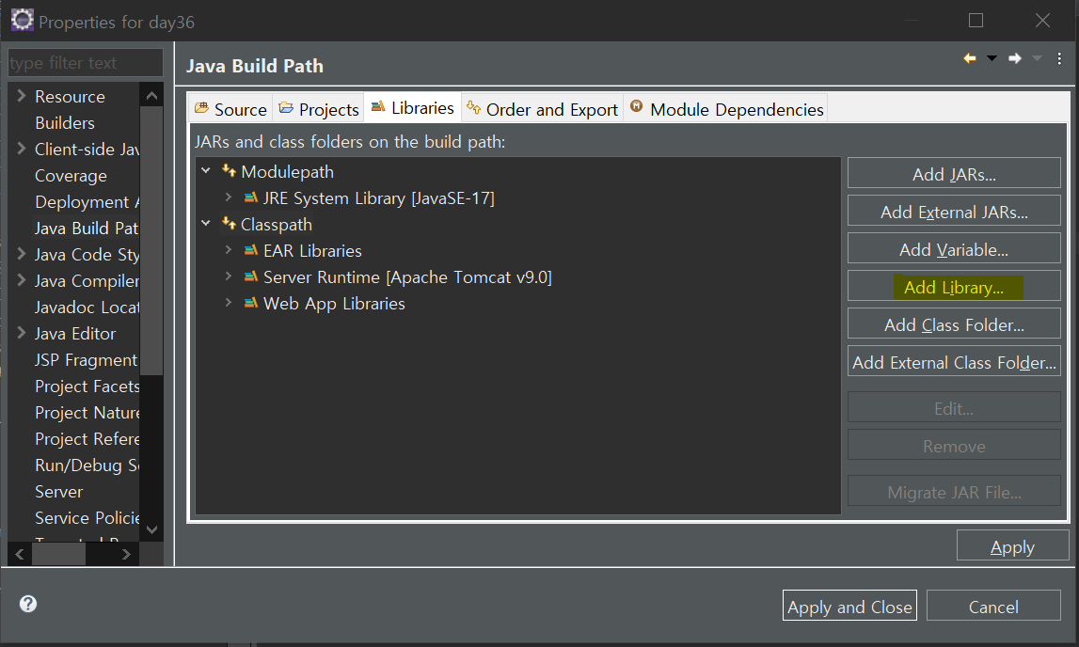
Task: Select Java Build Path in sidebar
Action: pos(87,229)
